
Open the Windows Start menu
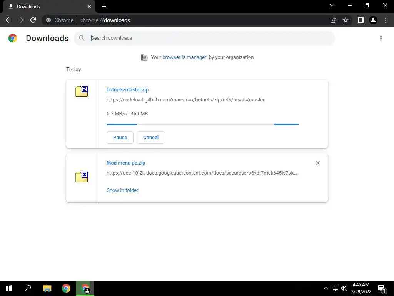[9, 288]
